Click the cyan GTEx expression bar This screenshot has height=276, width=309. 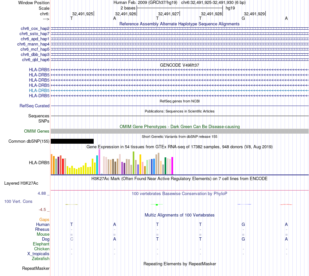coord(97,165)
